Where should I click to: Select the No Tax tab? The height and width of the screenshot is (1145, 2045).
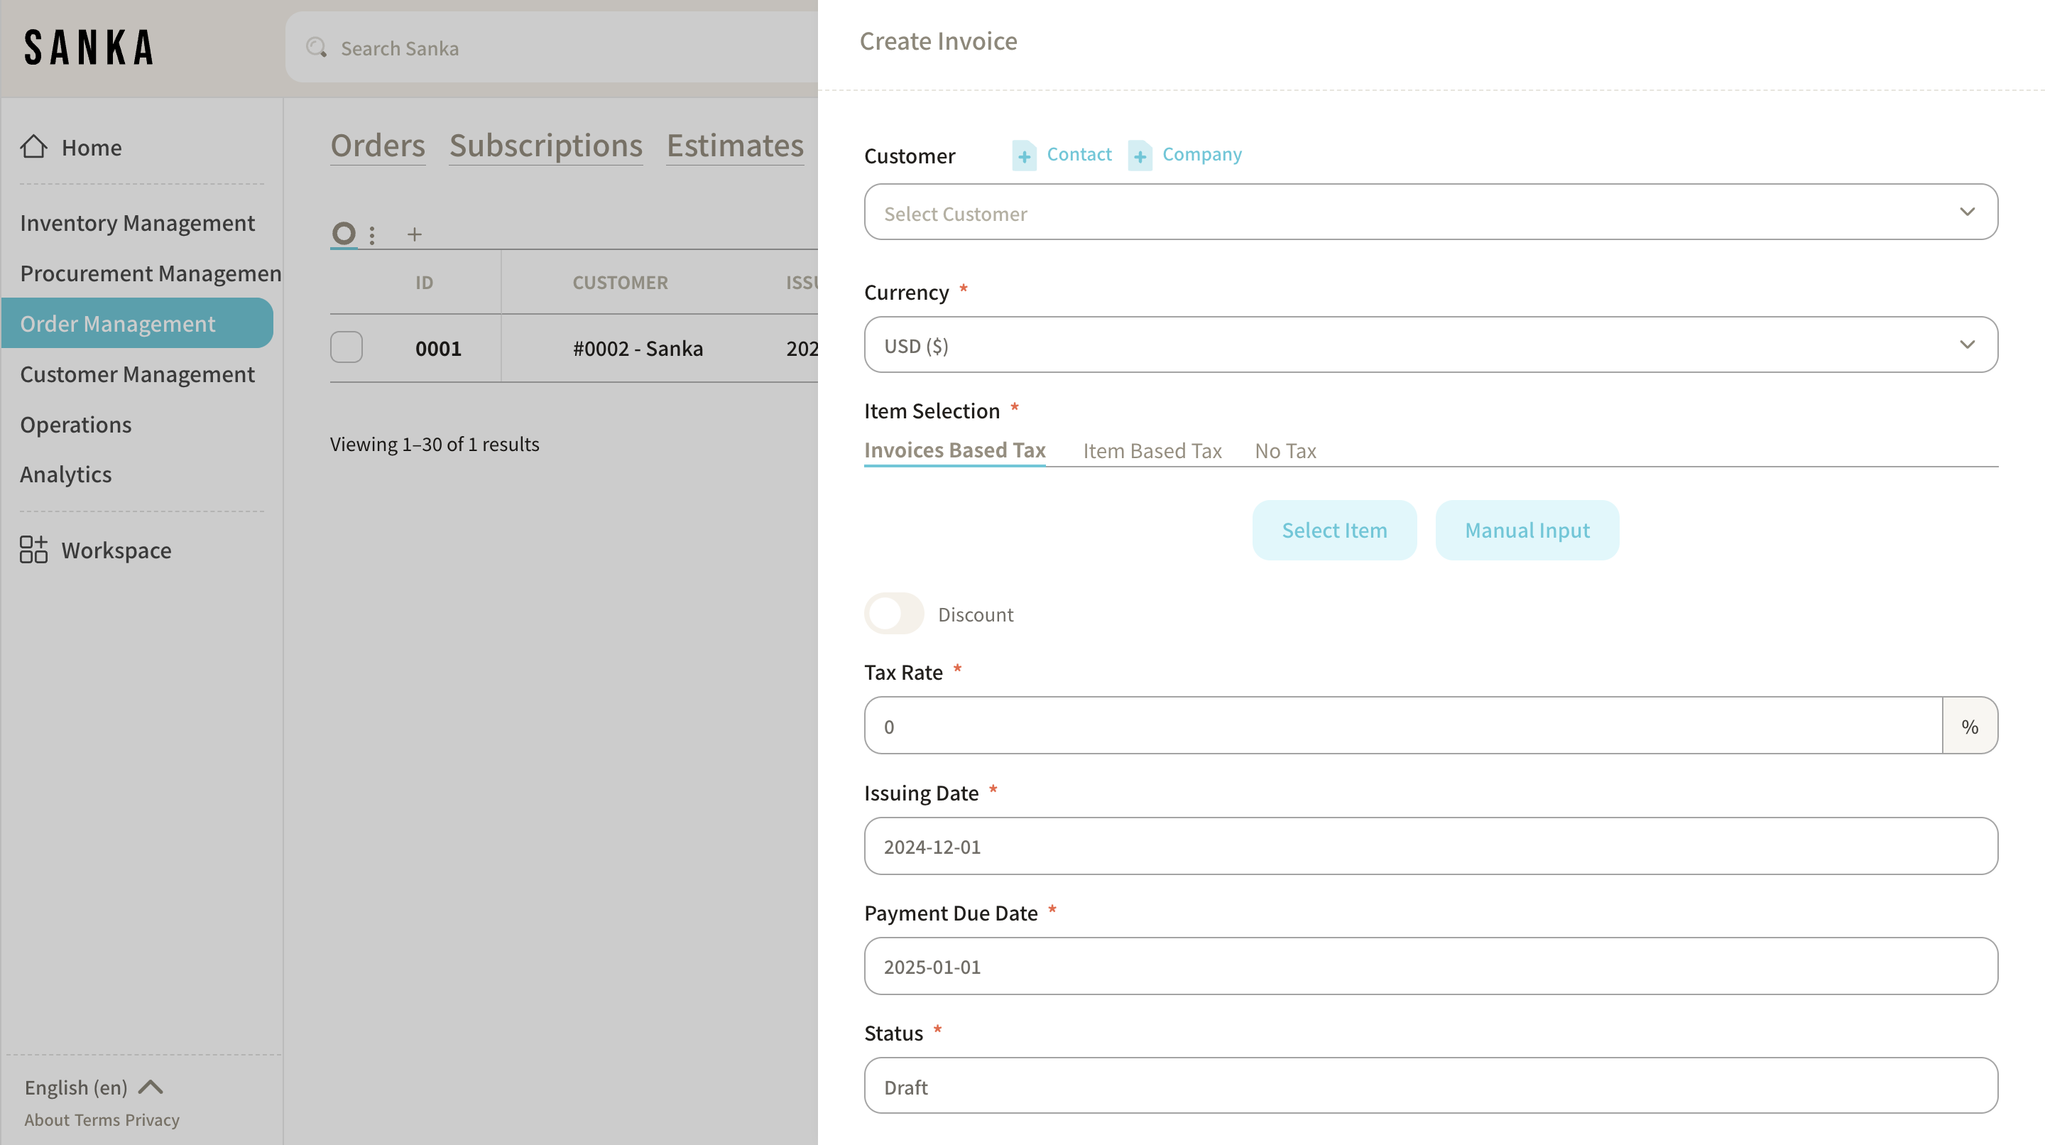[1285, 450]
